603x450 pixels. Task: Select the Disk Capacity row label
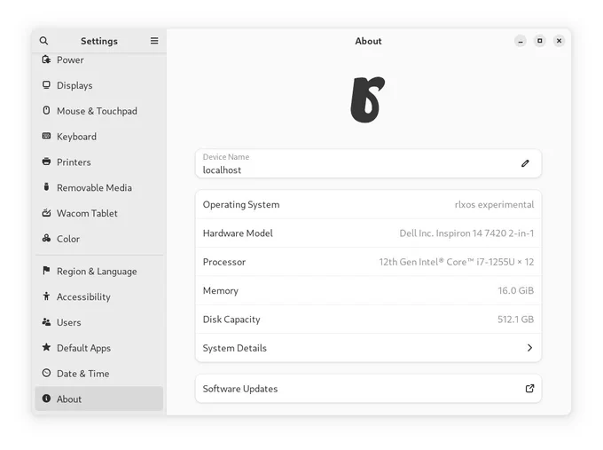tap(231, 320)
